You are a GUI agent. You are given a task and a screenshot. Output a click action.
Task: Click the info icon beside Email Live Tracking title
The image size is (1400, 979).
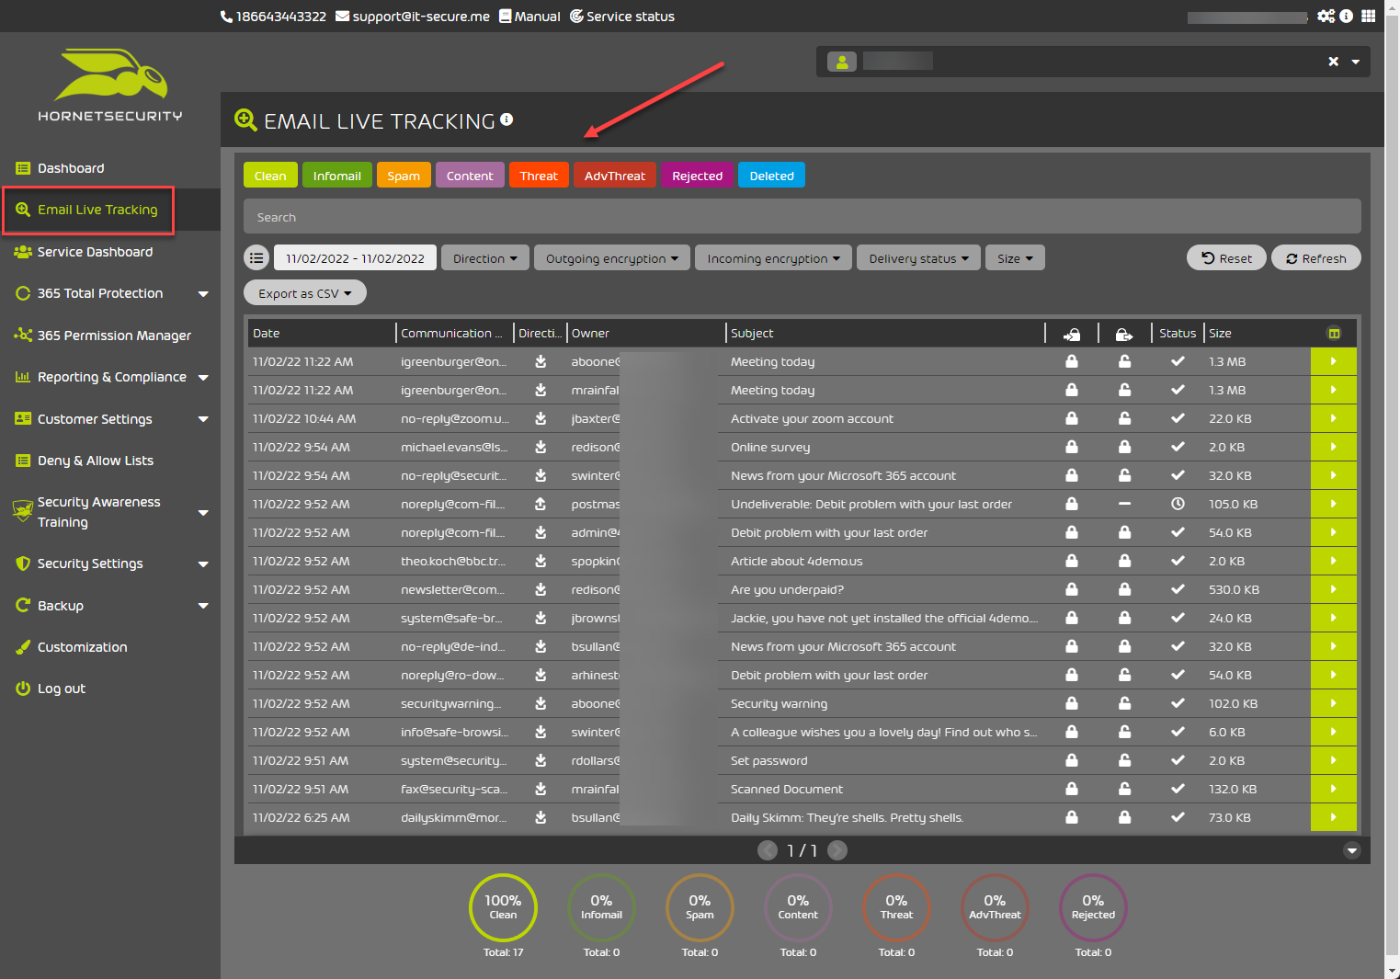point(507,120)
